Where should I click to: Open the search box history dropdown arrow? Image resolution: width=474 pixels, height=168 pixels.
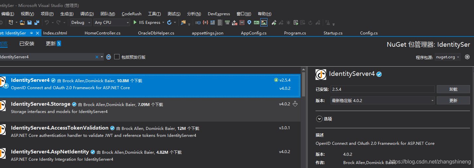(102, 57)
